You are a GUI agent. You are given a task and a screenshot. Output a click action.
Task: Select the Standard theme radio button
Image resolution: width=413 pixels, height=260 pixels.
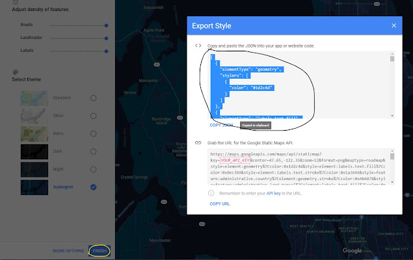click(x=93, y=98)
